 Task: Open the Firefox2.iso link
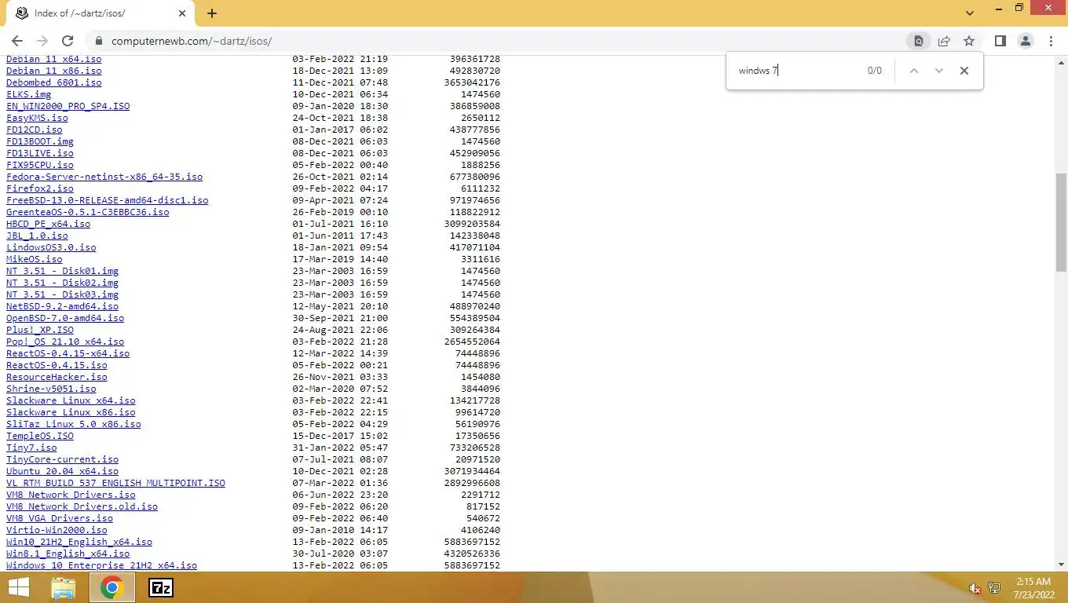[39, 188]
